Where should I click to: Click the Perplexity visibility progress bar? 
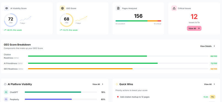tap(61, 99)
